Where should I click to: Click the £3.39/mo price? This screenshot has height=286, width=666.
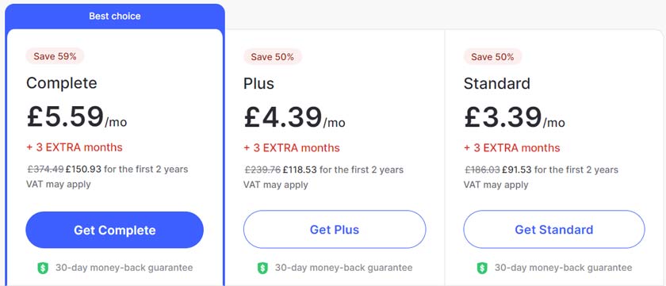515,117
